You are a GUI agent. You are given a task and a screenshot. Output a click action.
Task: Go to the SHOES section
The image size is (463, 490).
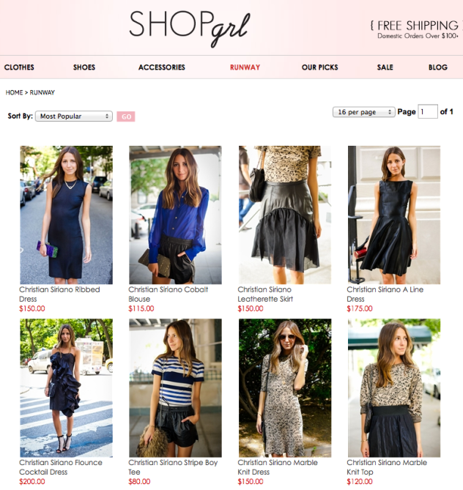click(x=84, y=67)
